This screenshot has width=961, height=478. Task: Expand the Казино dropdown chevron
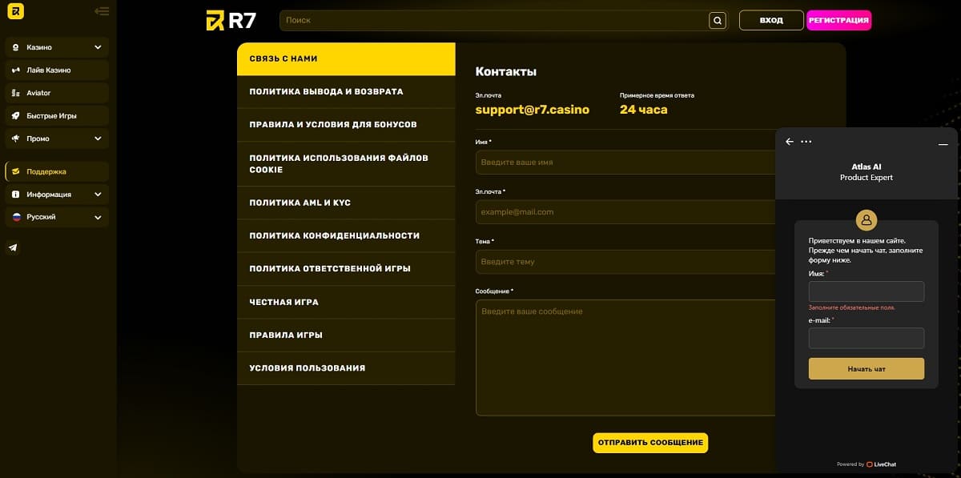tap(98, 47)
